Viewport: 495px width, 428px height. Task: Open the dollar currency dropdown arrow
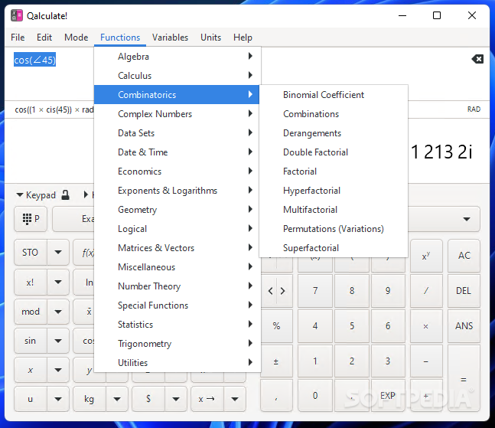[176, 399]
